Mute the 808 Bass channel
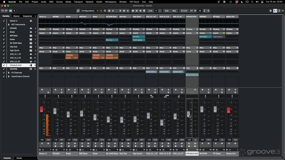The width and height of the screenshot is (285, 160). [x=82, y=90]
